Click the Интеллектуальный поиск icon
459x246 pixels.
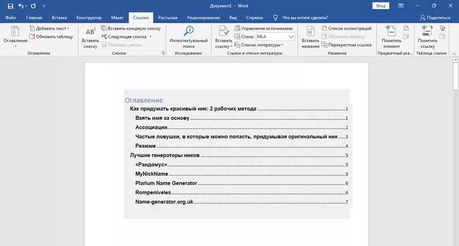pyautogui.click(x=189, y=31)
